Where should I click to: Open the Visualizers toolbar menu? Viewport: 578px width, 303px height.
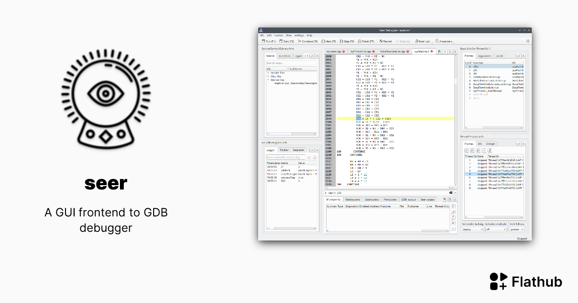point(445,41)
